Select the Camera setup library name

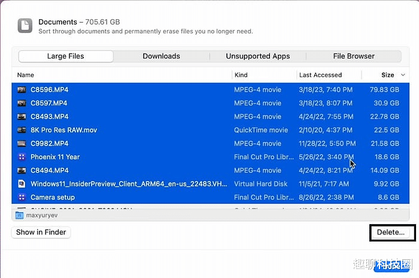coord(53,197)
